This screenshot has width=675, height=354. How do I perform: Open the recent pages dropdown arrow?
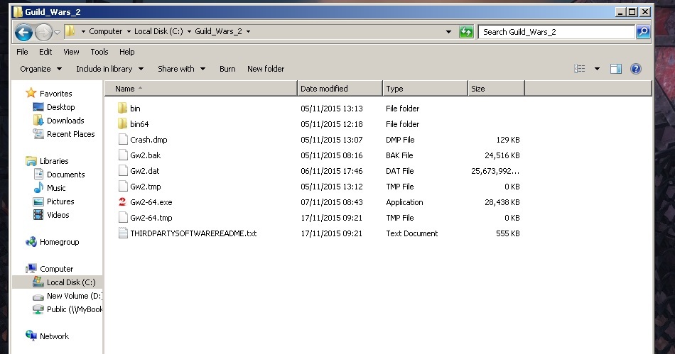point(58,32)
